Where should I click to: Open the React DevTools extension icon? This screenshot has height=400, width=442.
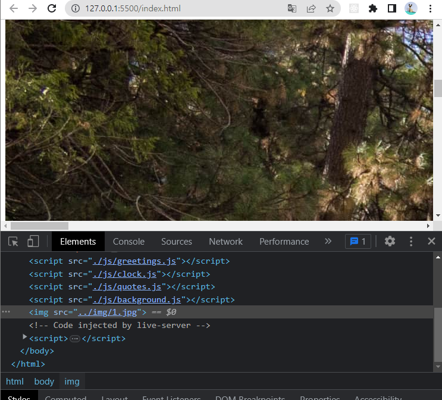pyautogui.click(x=354, y=8)
